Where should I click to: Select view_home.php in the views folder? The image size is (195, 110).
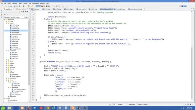(x=16, y=95)
